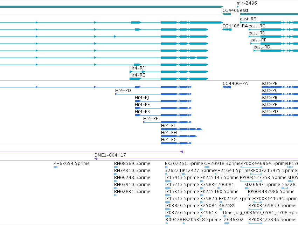
Task: Select the east-PE protein label
Action: 270,84
